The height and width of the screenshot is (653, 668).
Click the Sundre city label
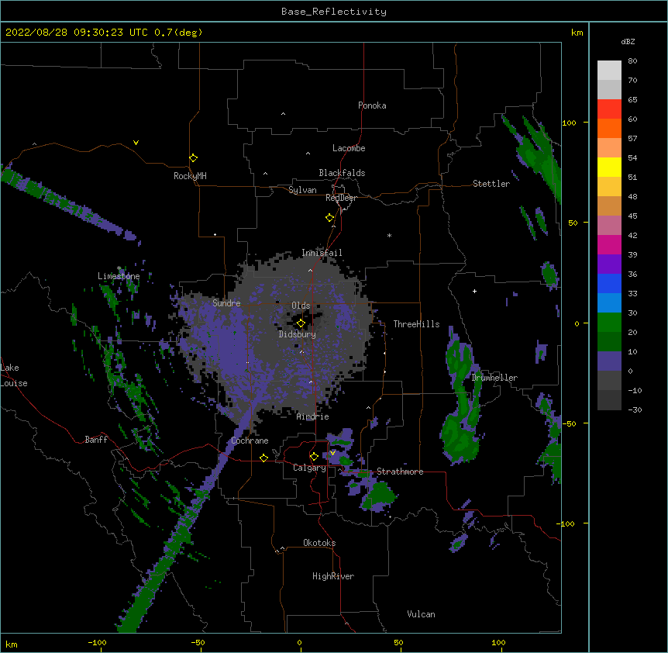pos(226,303)
